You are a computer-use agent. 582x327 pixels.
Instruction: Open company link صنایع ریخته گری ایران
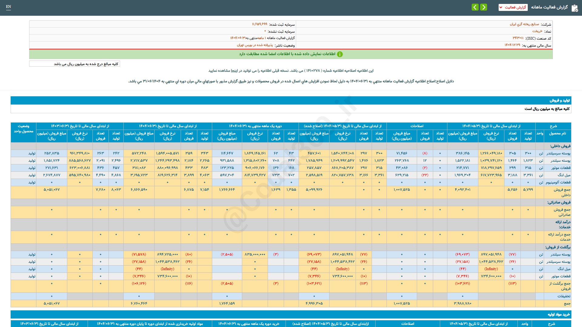pos(524,24)
